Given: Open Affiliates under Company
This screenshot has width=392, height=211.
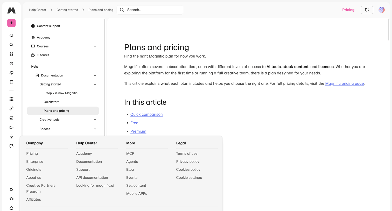Looking at the screenshot, I should (x=33, y=199).
